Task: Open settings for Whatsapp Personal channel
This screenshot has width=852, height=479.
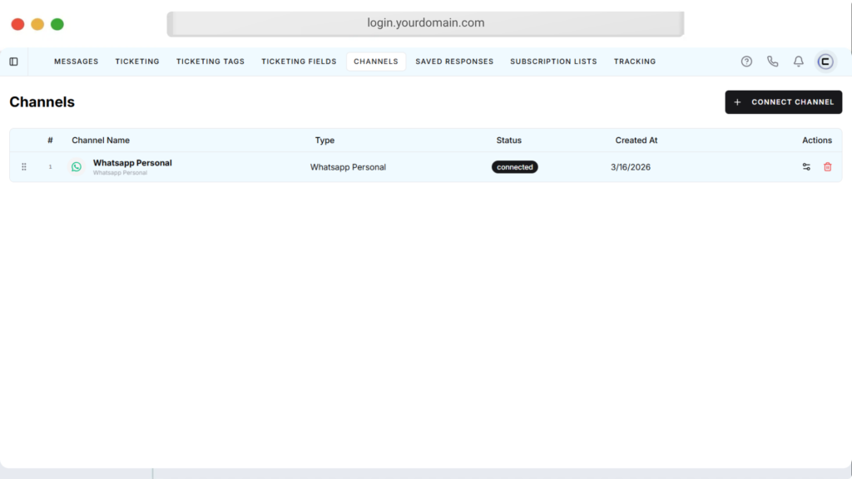Action: pyautogui.click(x=806, y=167)
